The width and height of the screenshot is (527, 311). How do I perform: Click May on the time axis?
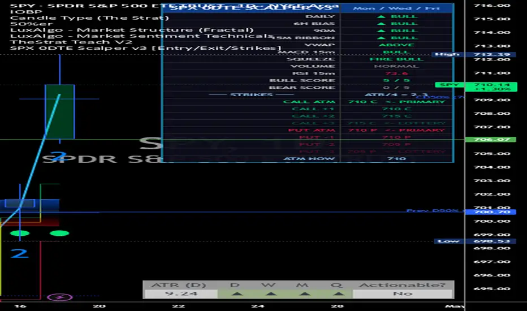click(455, 306)
